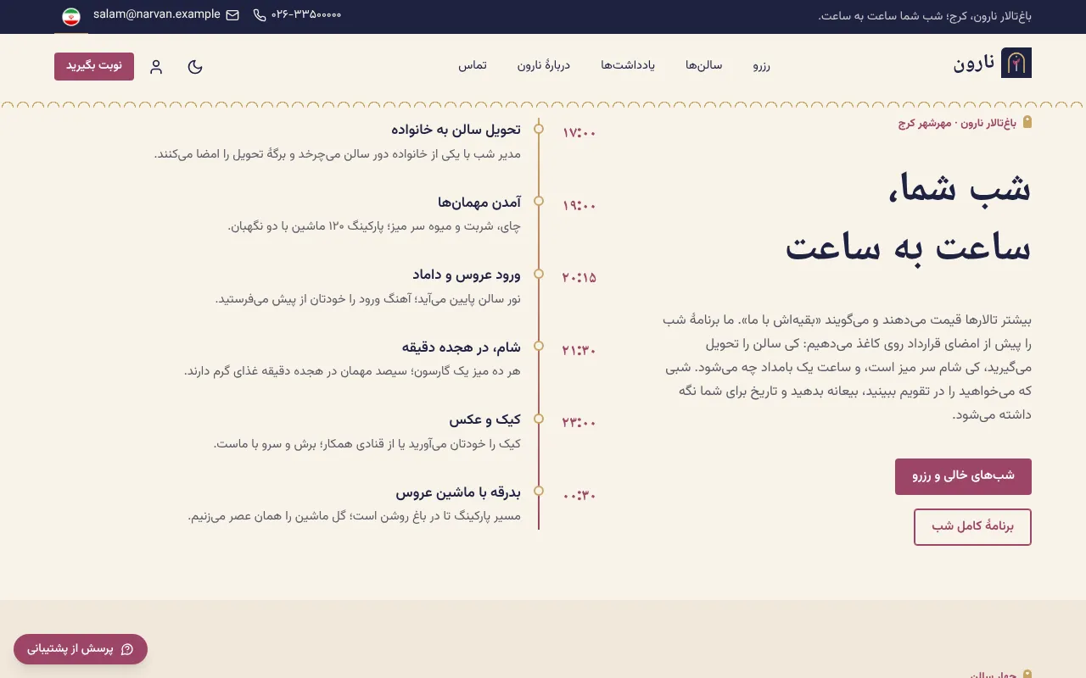Click the heading تحویل سالن به خانواده
This screenshot has height=678, width=1086.
(x=456, y=130)
